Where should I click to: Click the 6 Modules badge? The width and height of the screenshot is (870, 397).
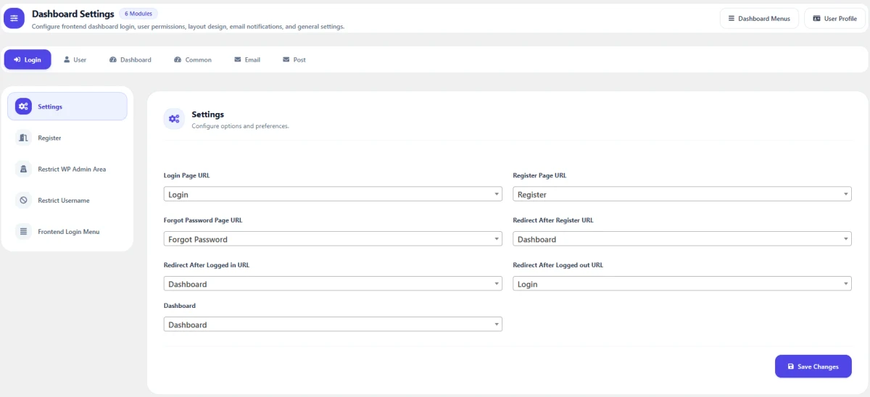138,13
